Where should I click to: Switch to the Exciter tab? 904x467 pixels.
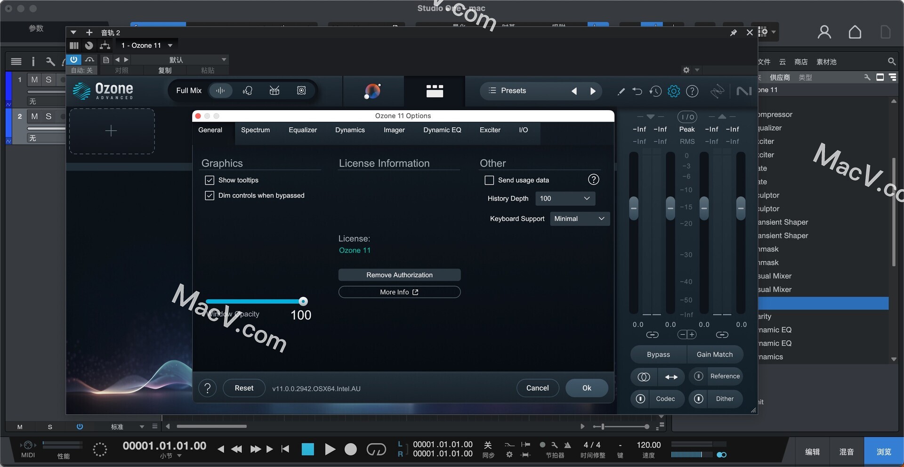(490, 130)
